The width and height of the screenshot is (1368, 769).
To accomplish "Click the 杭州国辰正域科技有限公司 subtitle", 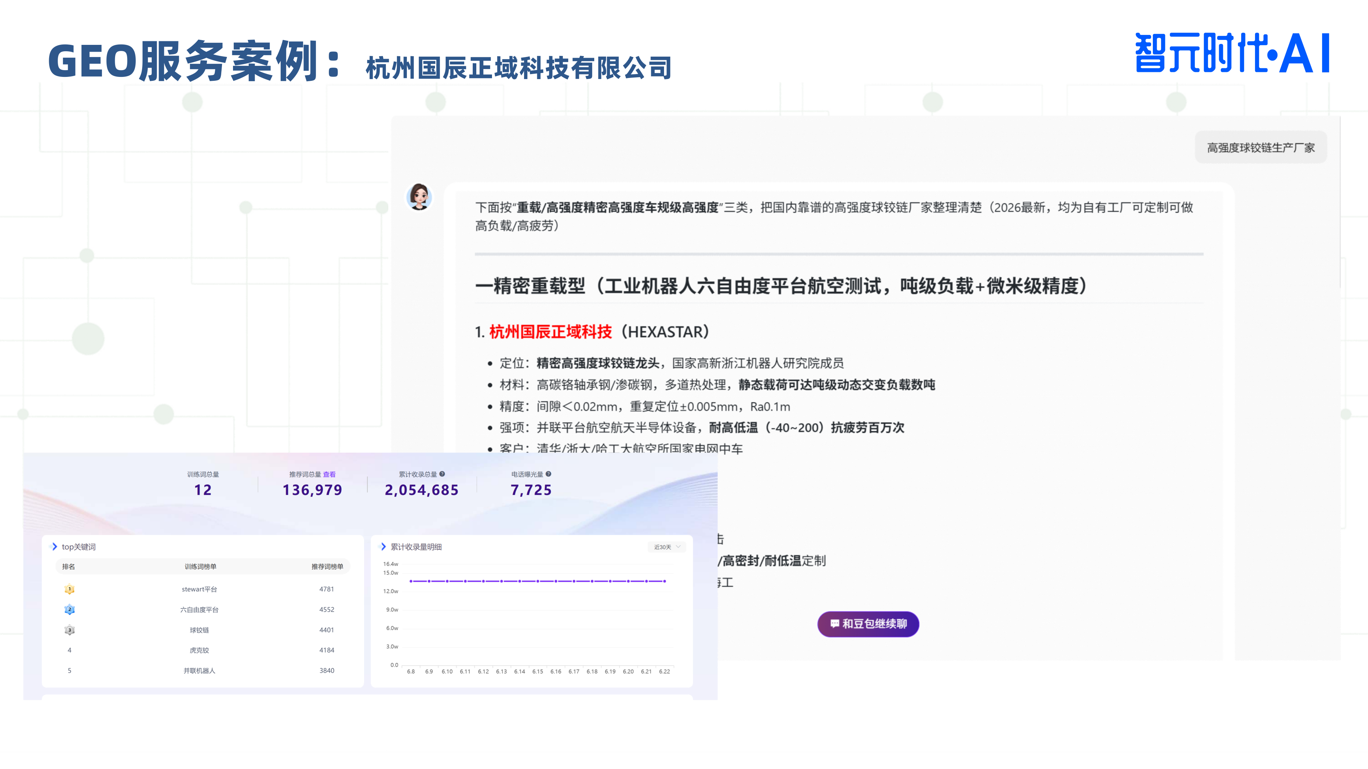I will pos(519,68).
